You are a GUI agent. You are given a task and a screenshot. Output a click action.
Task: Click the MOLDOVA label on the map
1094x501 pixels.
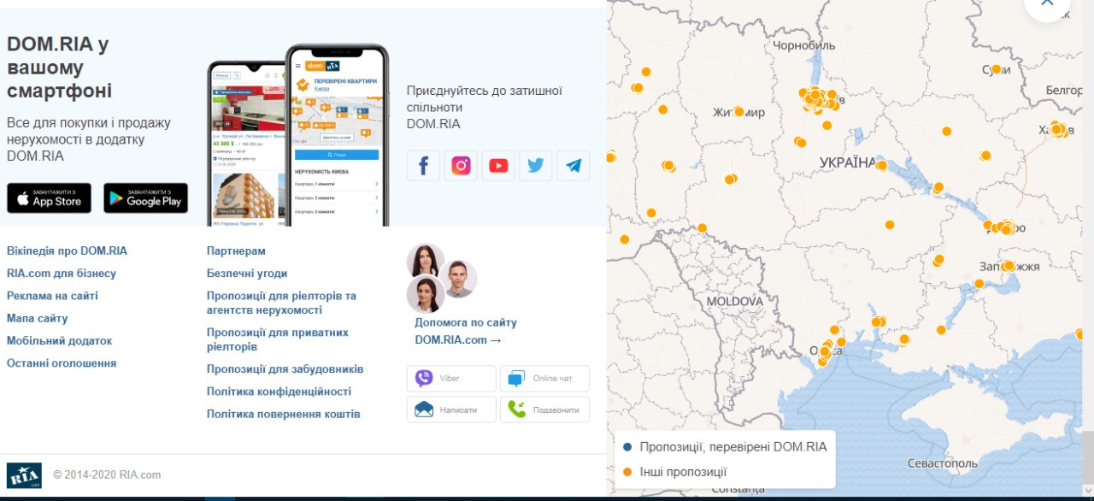[x=735, y=302]
